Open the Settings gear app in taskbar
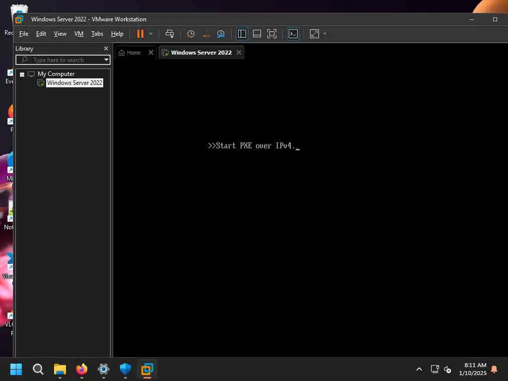Screen dimensions: 508x381 coord(104,369)
